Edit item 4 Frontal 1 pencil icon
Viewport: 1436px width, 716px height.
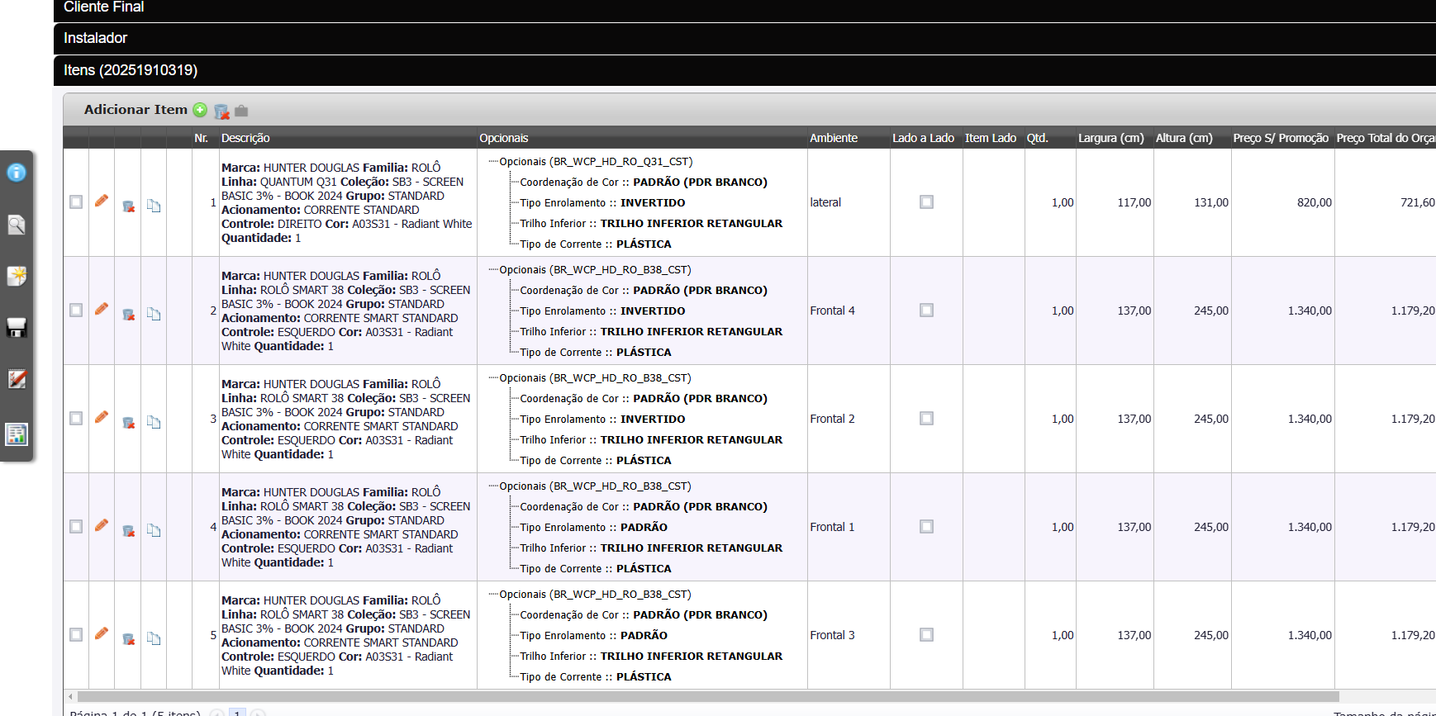[102, 525]
